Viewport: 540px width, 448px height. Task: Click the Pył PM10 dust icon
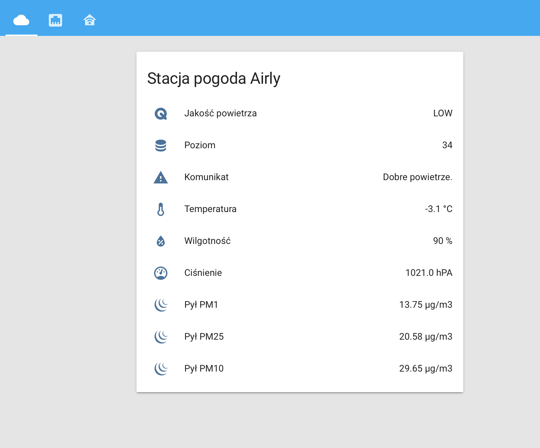coord(161,369)
